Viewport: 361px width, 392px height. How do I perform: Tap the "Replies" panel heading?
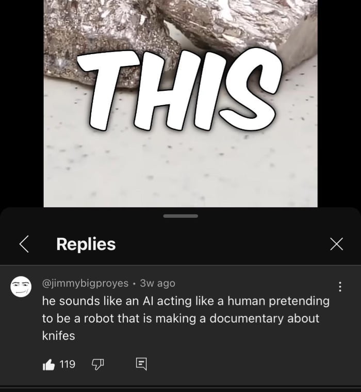point(86,244)
